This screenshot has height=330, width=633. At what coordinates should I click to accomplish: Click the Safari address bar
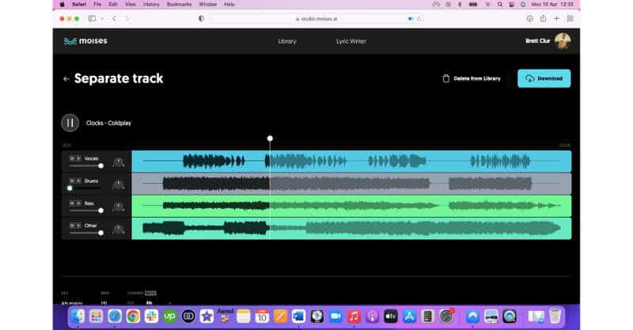pyautogui.click(x=316, y=18)
